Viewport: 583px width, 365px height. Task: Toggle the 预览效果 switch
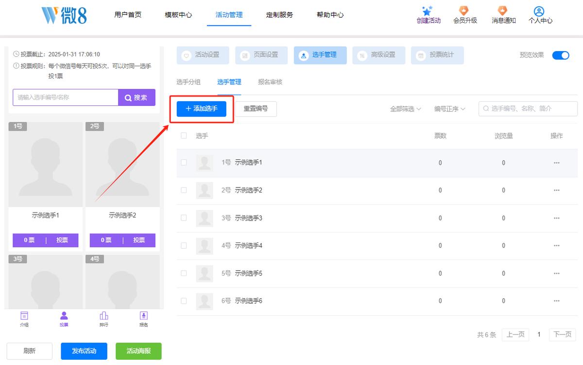click(561, 55)
